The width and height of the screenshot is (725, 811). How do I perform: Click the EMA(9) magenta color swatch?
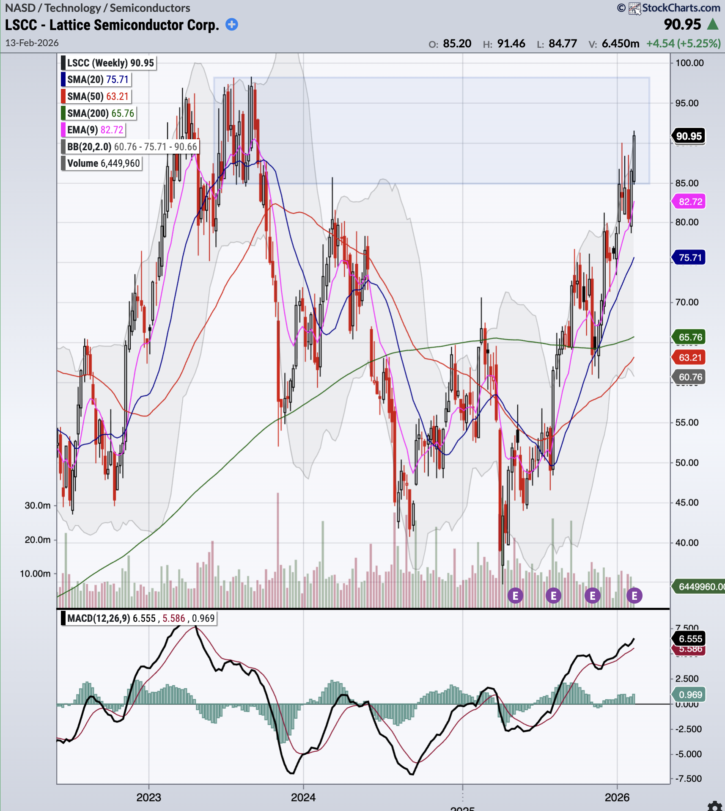coord(63,130)
